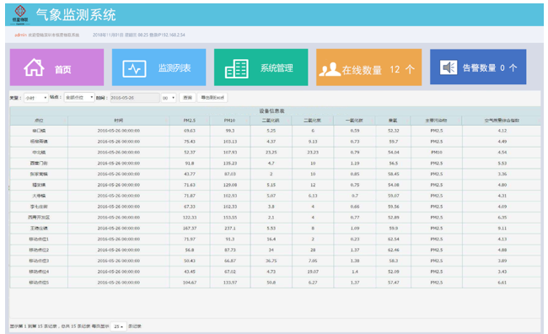
Task: Click the air quality index value 6.61
Action: point(502,283)
